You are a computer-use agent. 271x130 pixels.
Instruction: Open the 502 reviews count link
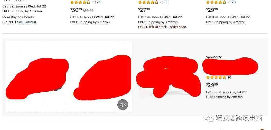pos(233,2)
